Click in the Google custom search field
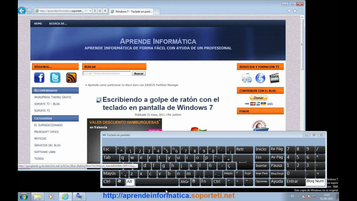357x201 pixels. click(107, 74)
